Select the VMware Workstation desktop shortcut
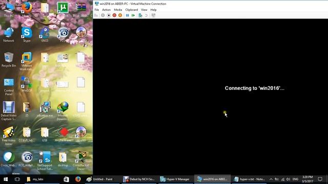This screenshot has height=184, width=328. coord(27,61)
